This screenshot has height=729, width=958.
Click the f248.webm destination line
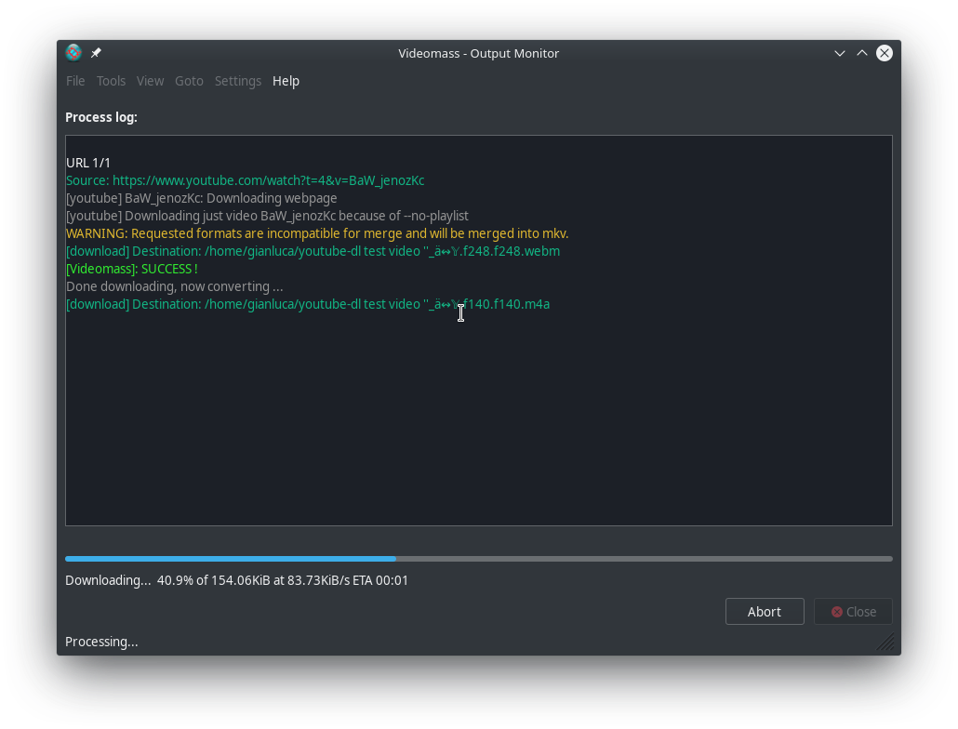pyautogui.click(x=313, y=251)
